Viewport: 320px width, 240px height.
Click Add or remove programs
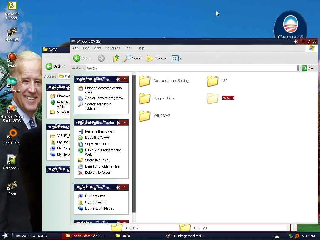click(104, 98)
